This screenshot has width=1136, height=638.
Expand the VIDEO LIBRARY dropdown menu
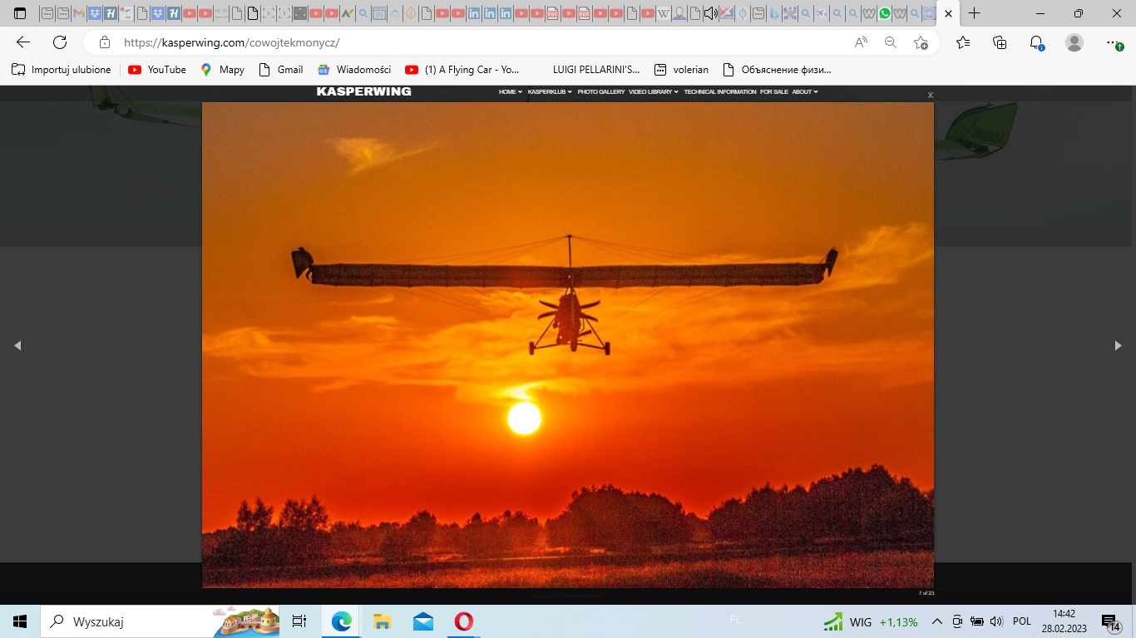coord(653,92)
